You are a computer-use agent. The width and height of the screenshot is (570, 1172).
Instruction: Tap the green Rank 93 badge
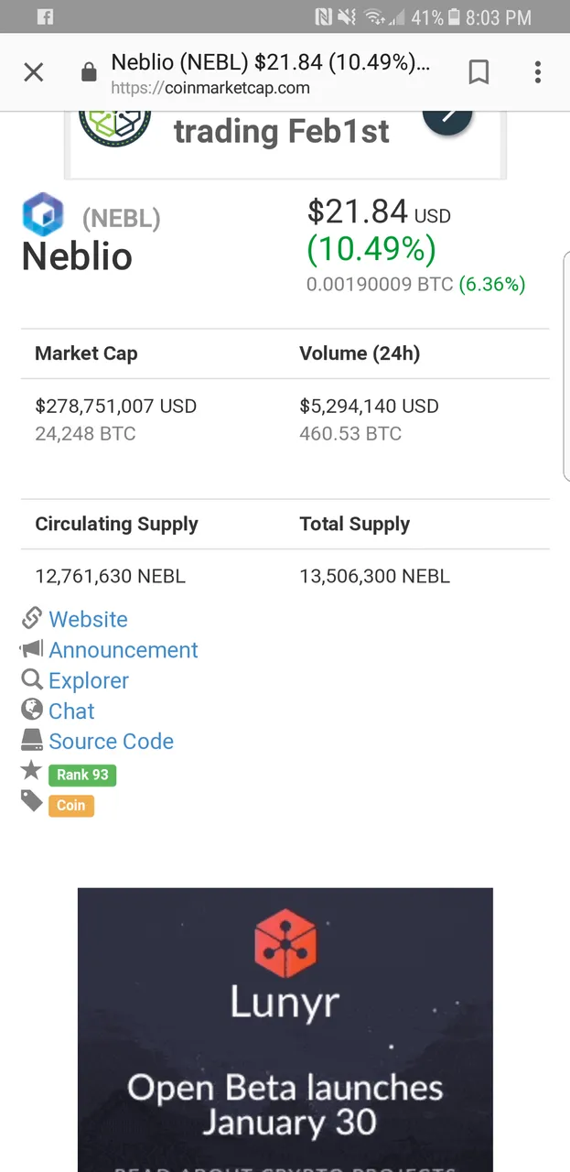click(x=82, y=775)
